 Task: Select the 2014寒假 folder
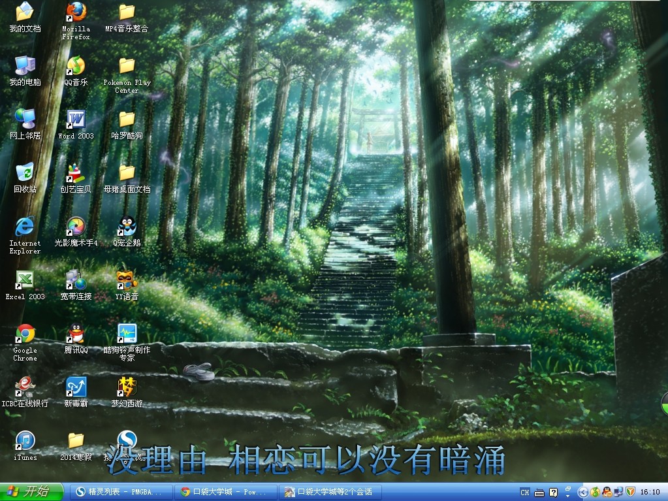(76, 445)
